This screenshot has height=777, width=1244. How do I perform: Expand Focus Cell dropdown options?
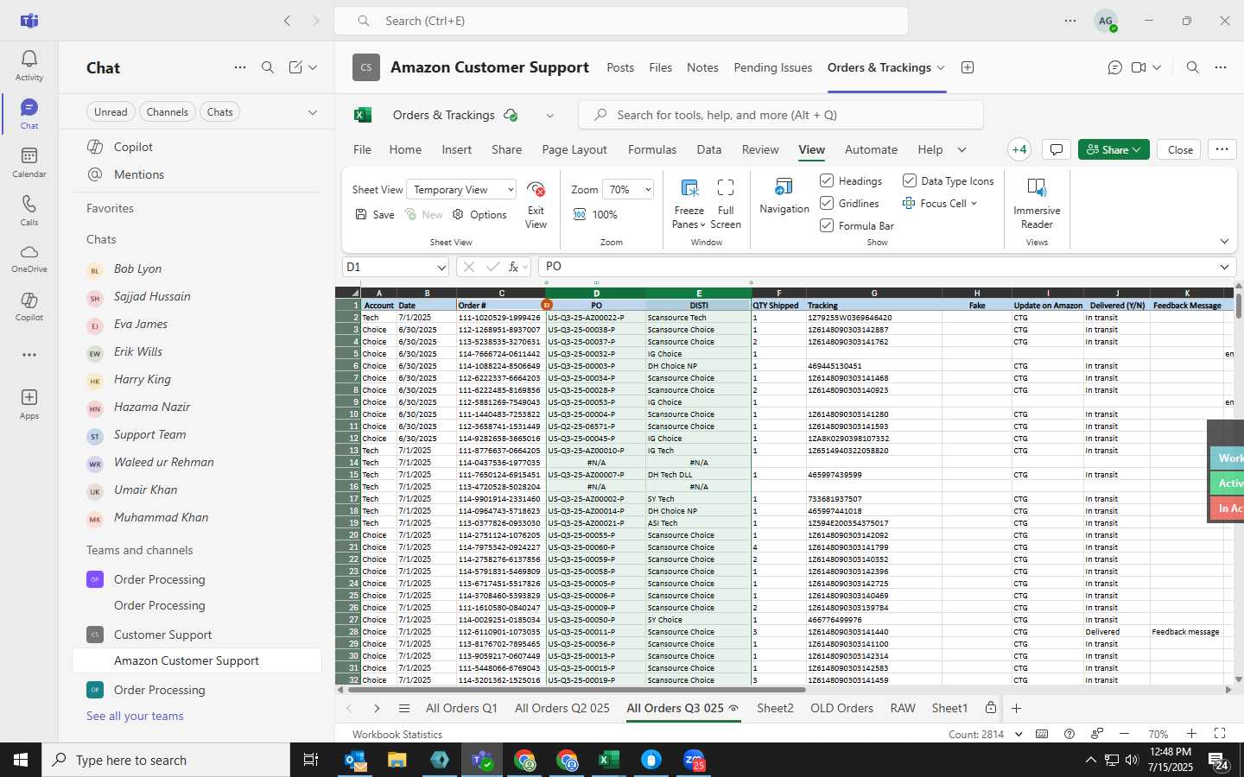pos(974,204)
